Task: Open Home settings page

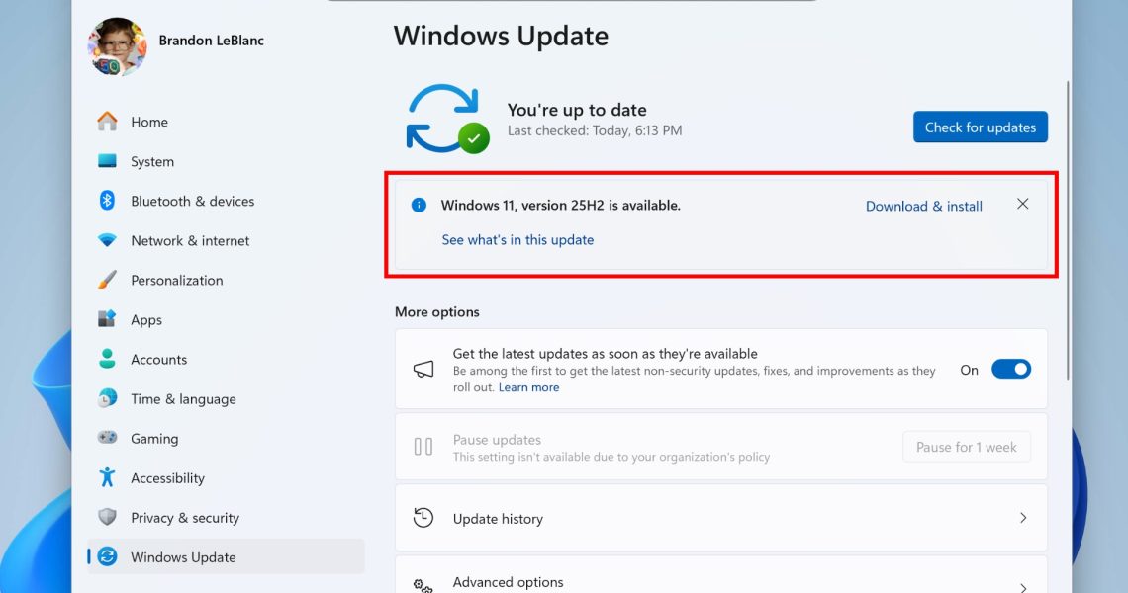Action: pos(226,122)
